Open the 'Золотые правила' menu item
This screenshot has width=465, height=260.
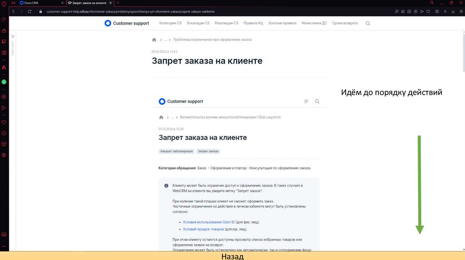click(x=282, y=23)
